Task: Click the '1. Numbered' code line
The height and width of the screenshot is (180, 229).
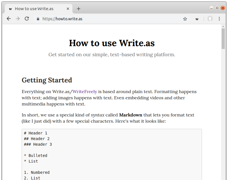Action: 37,172
